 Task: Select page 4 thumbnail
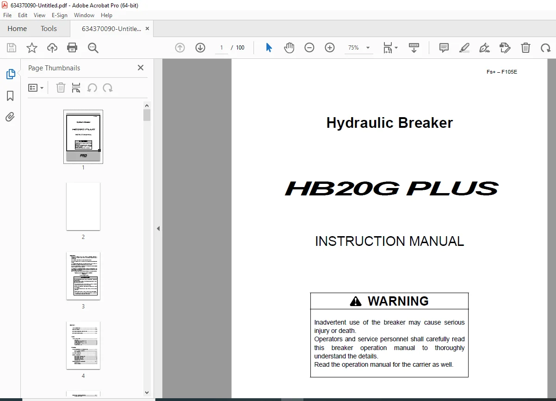83,345
